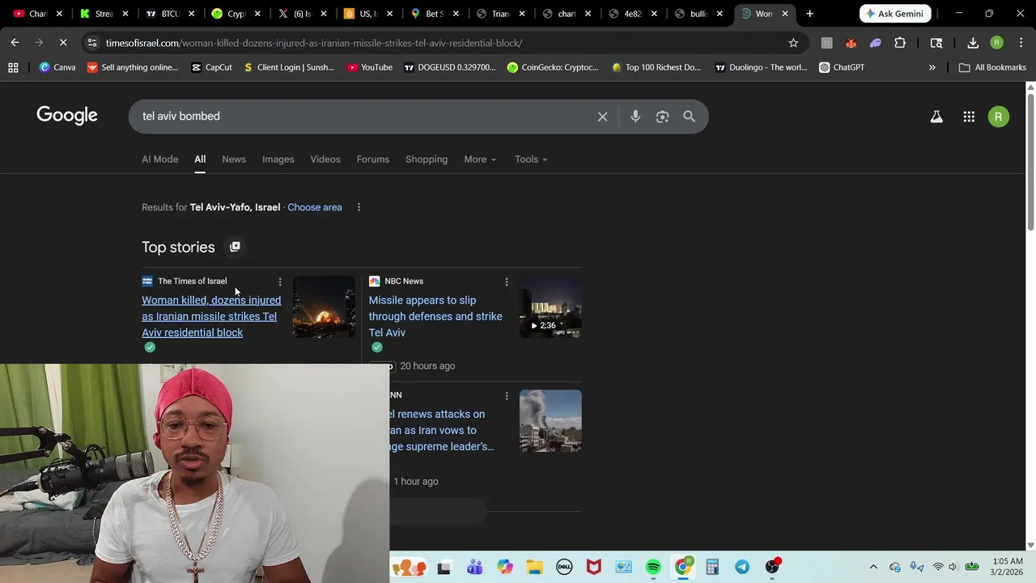Open the CoinGecko bookmark
This screenshot has width=1036, height=583.
tap(553, 67)
